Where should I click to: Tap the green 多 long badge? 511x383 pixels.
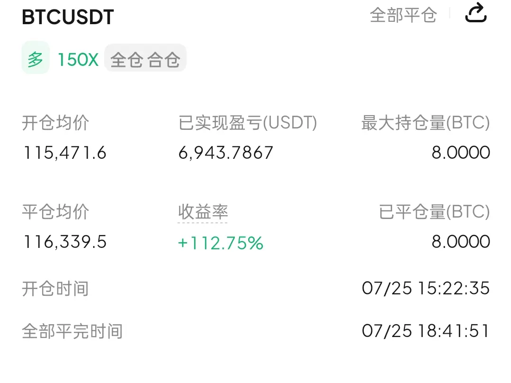point(36,57)
